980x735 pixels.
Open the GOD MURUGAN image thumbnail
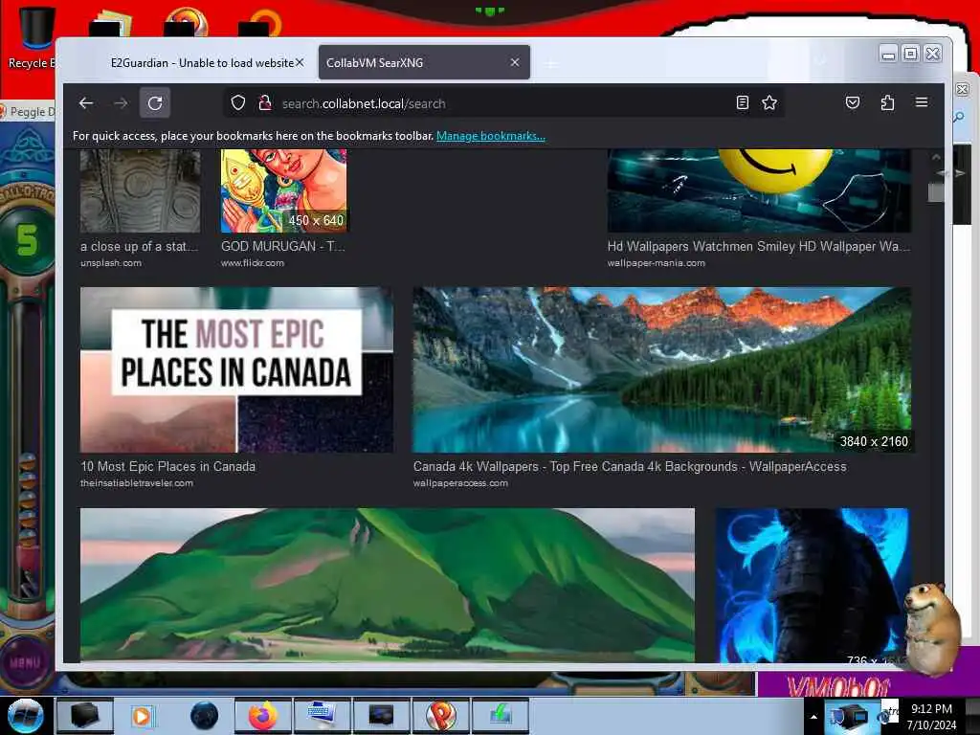point(283,190)
